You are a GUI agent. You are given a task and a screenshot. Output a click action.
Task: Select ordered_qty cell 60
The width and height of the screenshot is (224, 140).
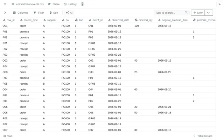[136, 90]
